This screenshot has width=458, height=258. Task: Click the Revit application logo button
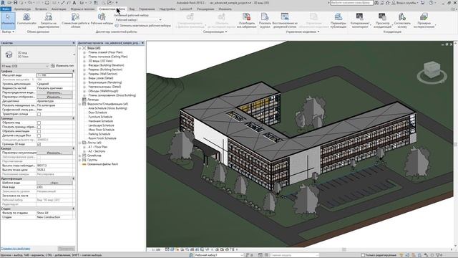click(3, 3)
